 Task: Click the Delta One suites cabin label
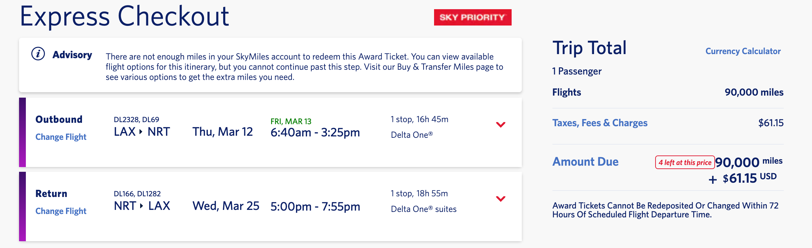(x=424, y=209)
